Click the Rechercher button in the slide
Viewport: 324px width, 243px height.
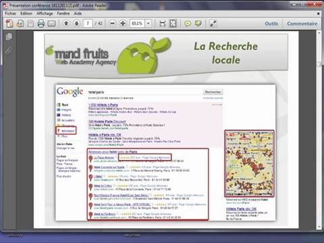(213, 92)
